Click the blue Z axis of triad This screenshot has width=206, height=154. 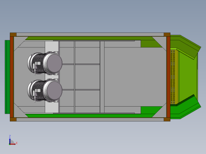[x=10, y=141]
